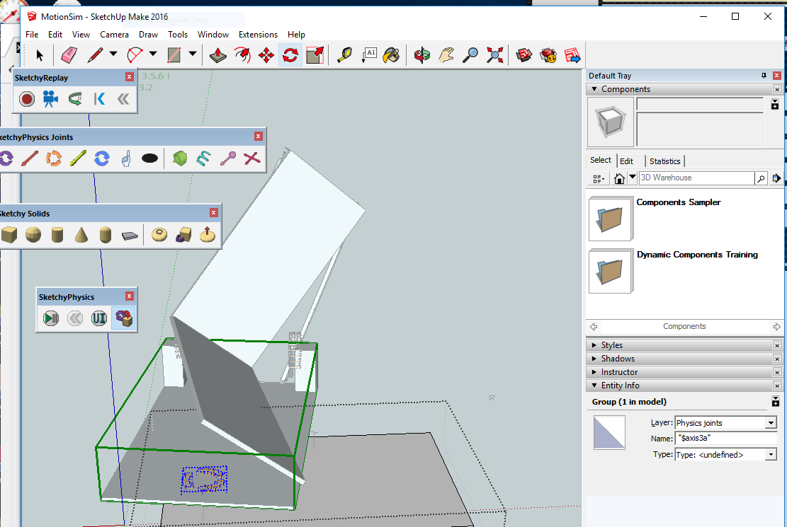Click the red X disconnect joint tool
Viewport: 787px width, 527px height.
252,159
